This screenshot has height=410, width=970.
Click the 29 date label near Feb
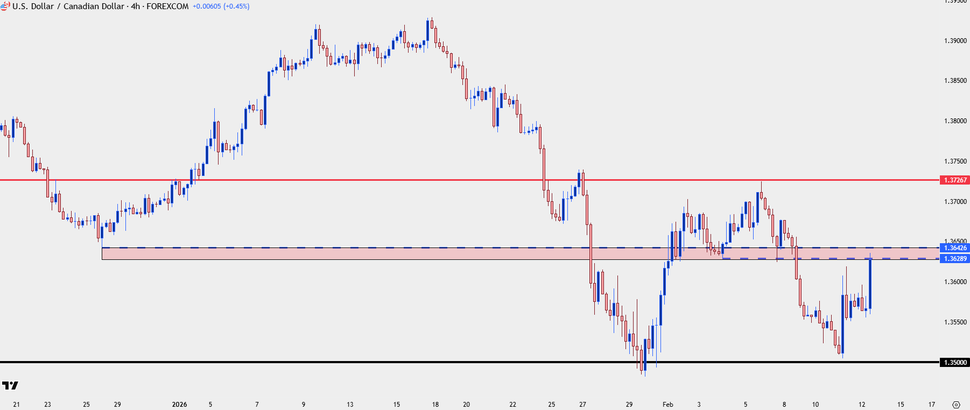pyautogui.click(x=629, y=405)
